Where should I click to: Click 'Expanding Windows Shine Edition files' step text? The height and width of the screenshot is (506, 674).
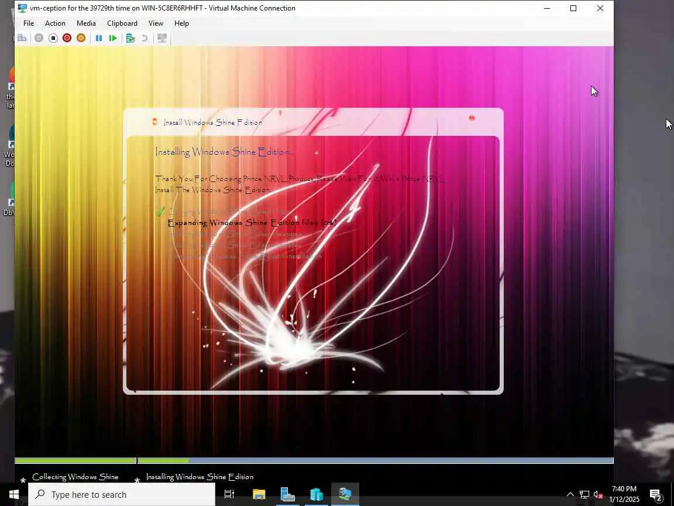pyautogui.click(x=252, y=223)
